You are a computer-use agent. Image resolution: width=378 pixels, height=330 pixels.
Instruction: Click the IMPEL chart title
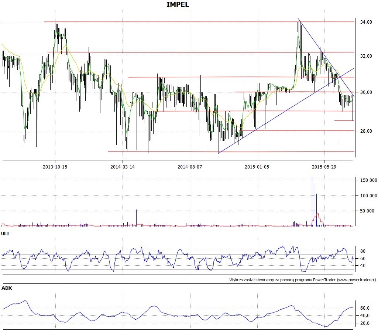(178, 4)
